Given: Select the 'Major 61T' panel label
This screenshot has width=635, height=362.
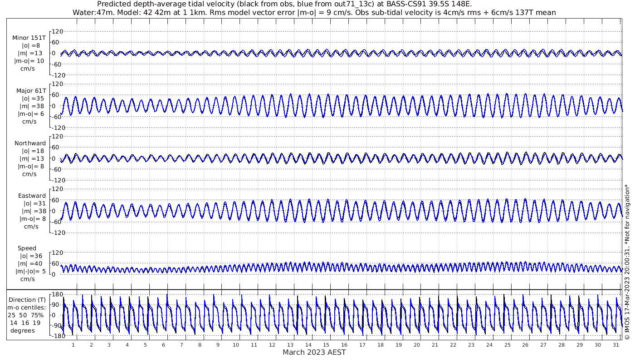Looking at the screenshot, I should point(31,90).
